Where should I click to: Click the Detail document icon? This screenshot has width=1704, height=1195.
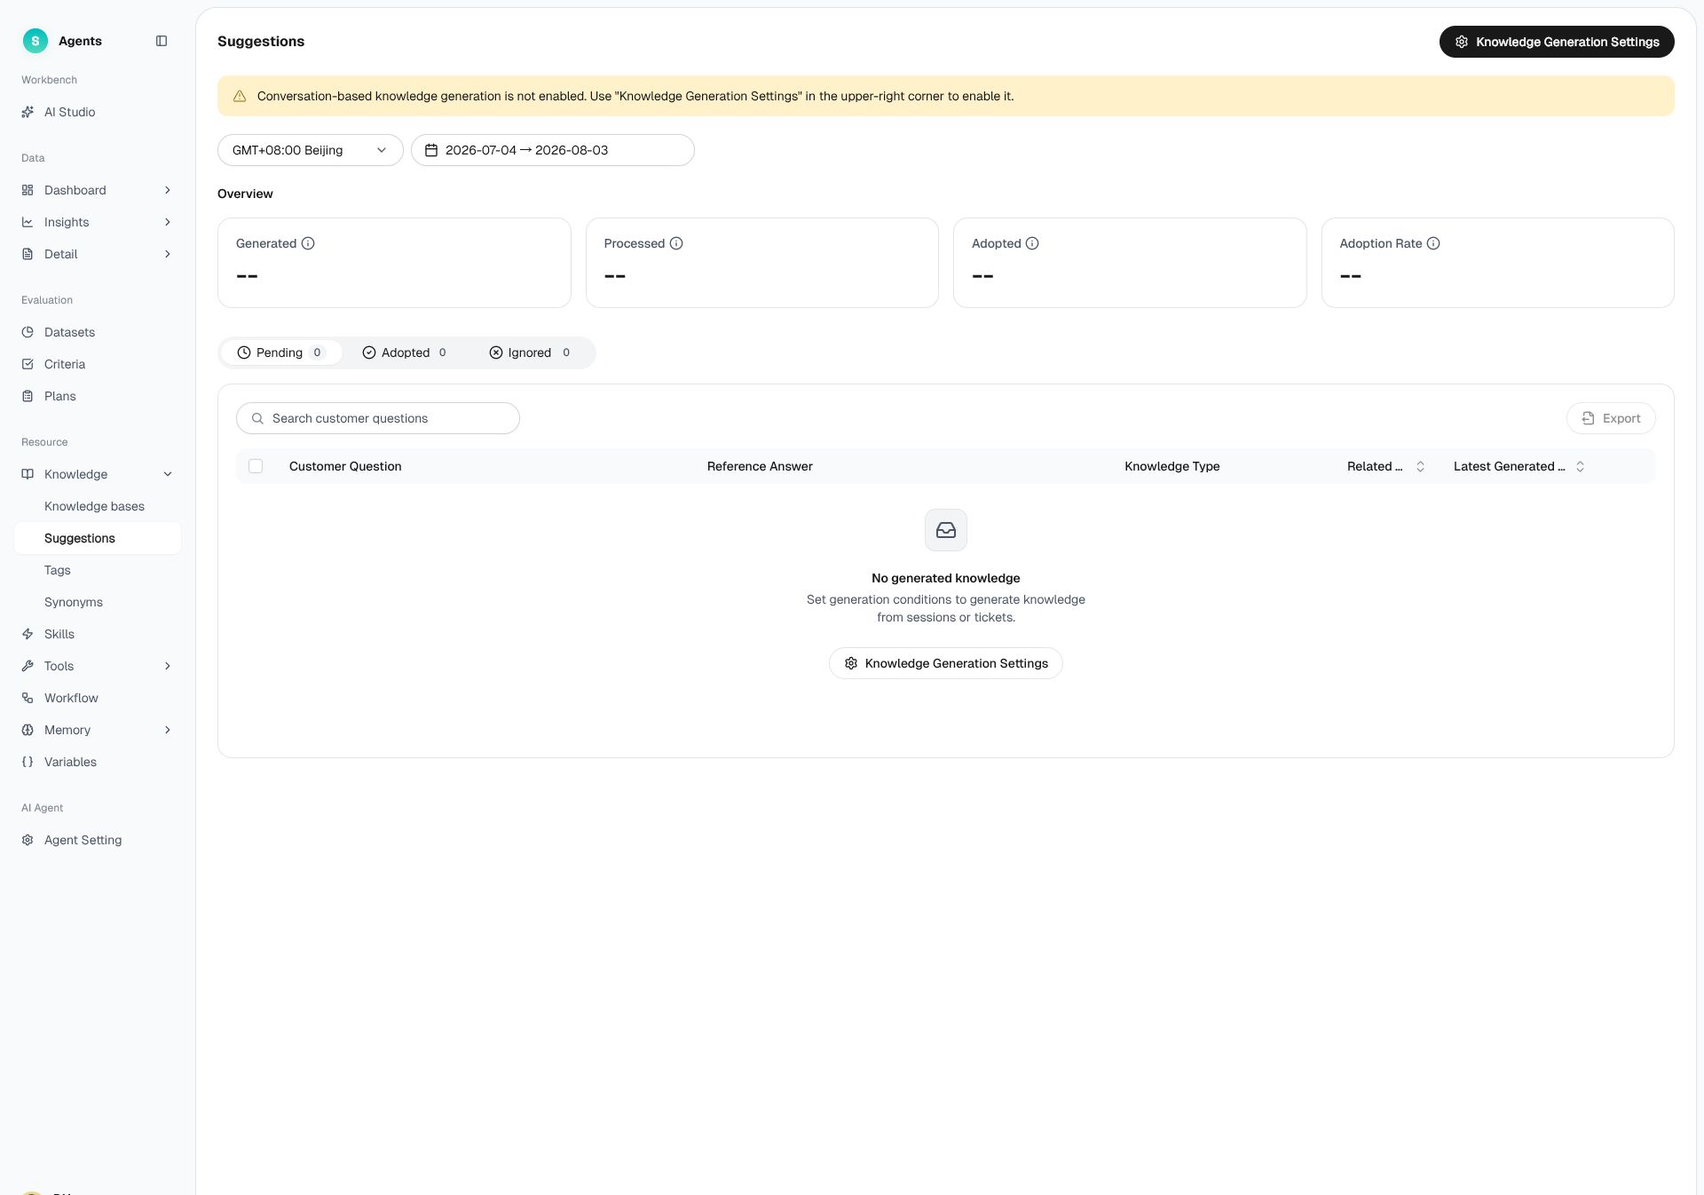[x=28, y=254]
